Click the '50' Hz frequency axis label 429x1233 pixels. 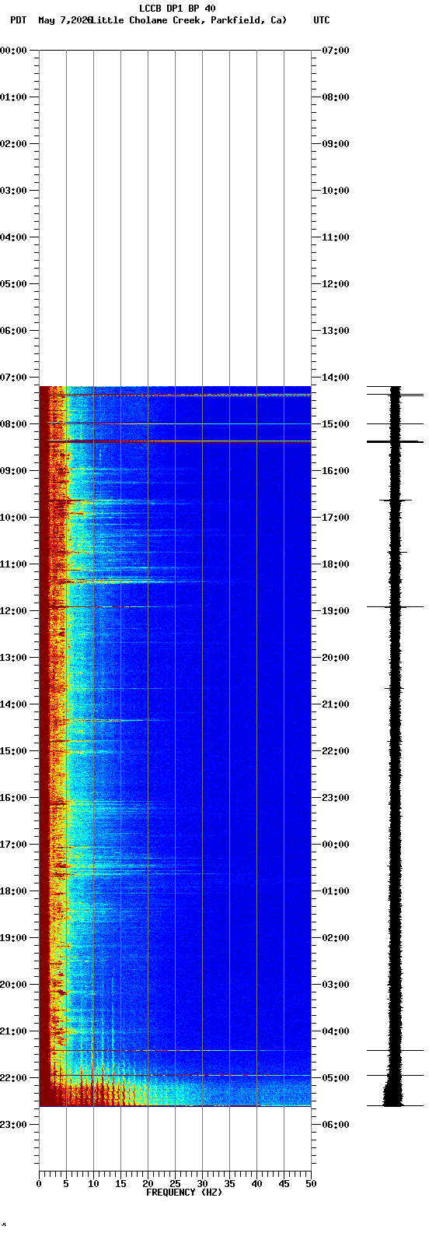[311, 1184]
